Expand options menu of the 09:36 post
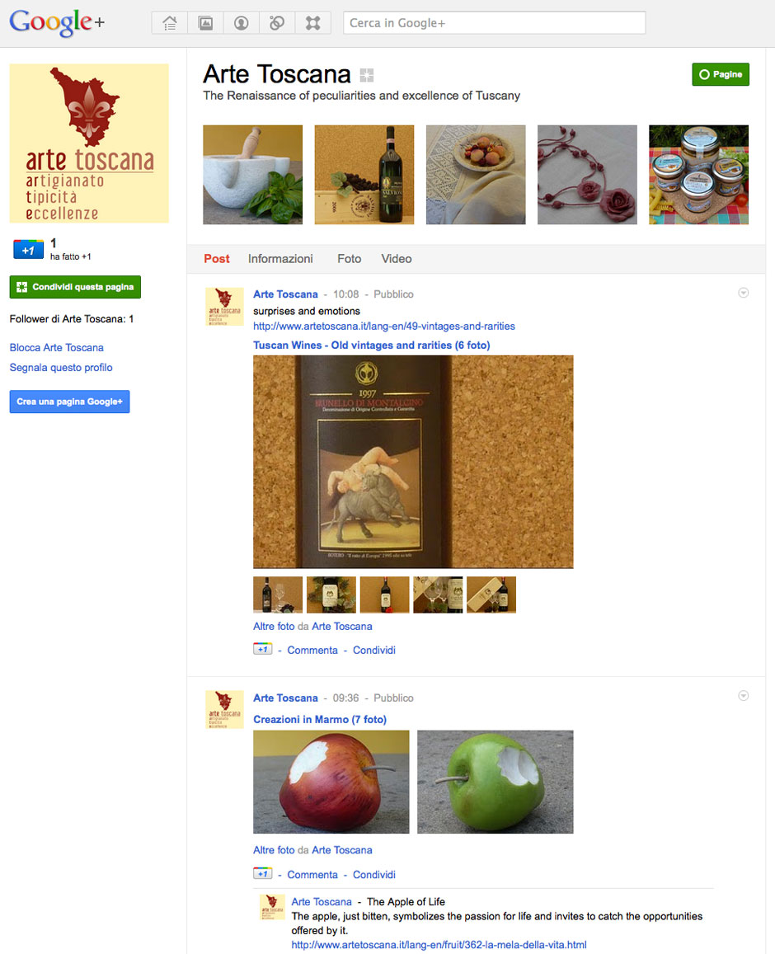 point(744,695)
